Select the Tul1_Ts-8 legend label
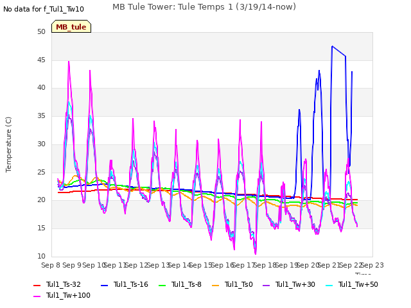The image size is (411, 308). coord(186,284)
